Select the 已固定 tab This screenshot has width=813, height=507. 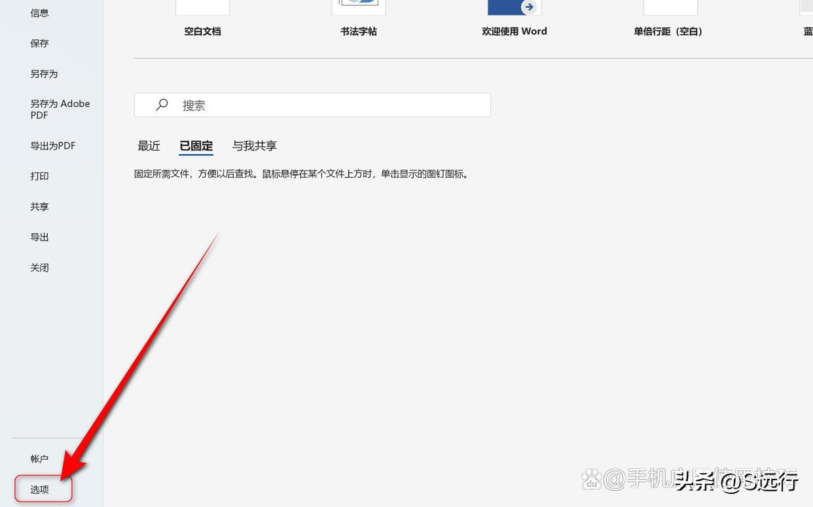tap(196, 146)
